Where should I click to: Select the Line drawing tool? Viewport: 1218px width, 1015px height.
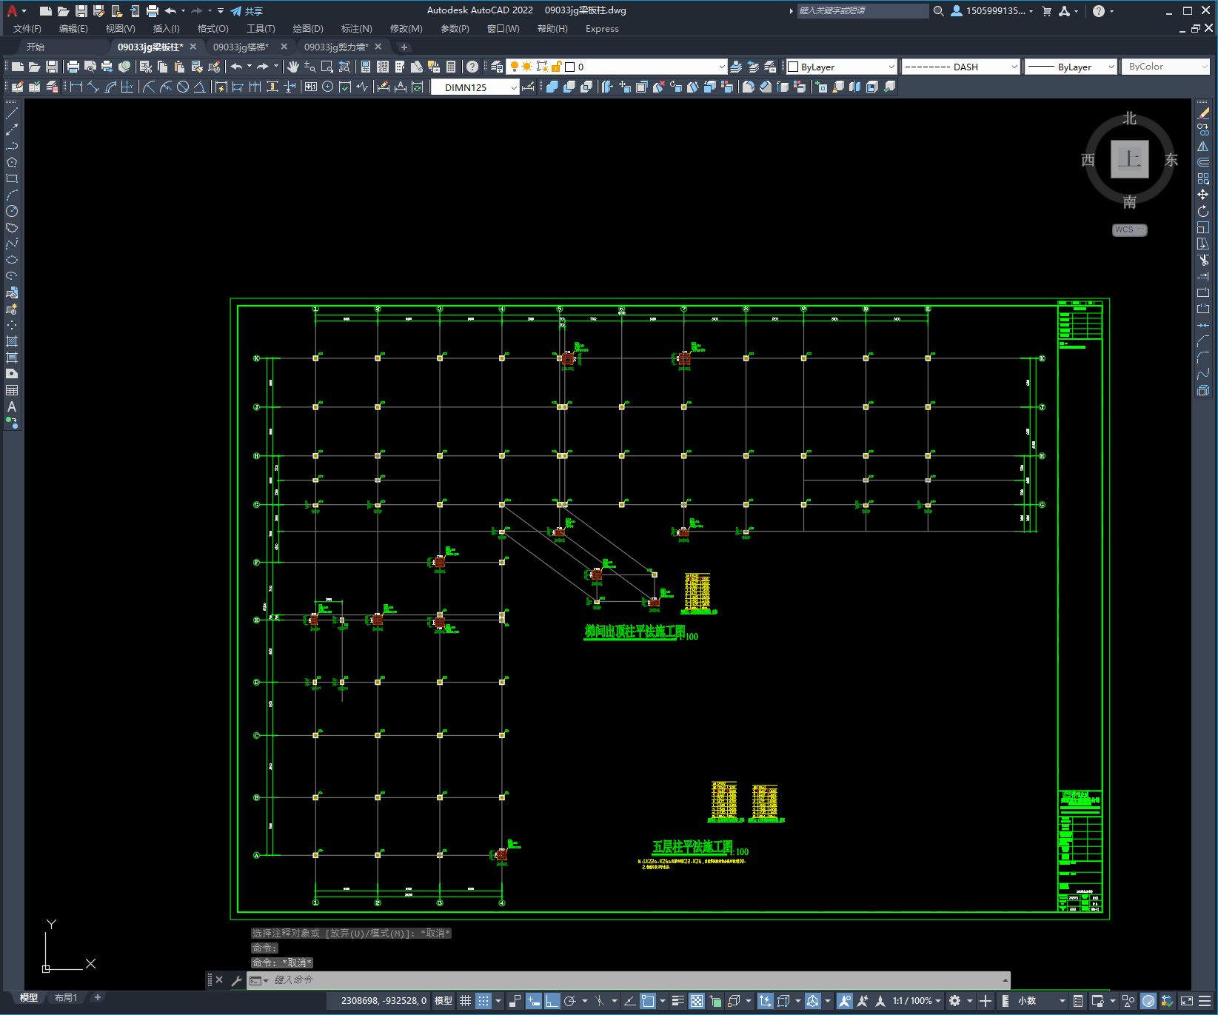[x=12, y=113]
